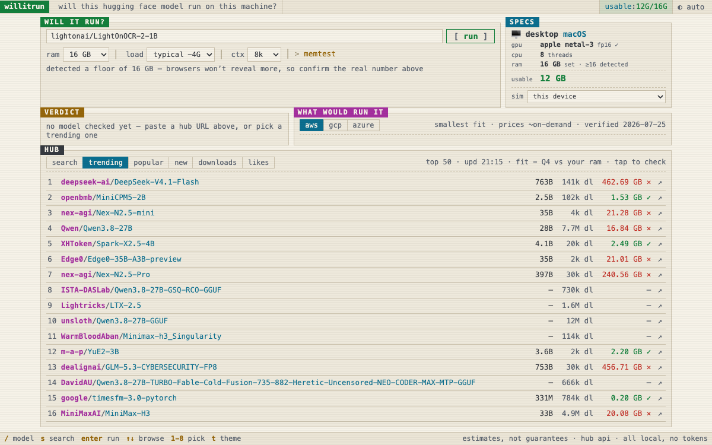Open external link arrow for Qwen3.8-27B row

660,228
